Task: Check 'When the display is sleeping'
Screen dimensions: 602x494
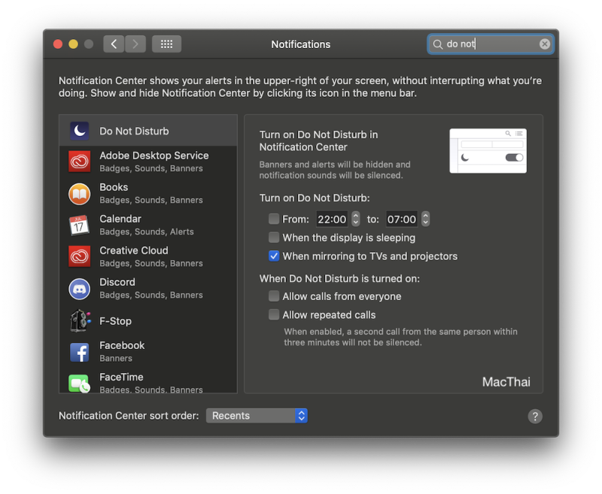Action: [x=275, y=238]
